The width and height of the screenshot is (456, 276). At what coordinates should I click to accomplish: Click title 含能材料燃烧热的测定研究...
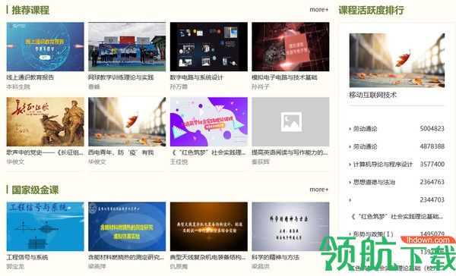(126, 258)
